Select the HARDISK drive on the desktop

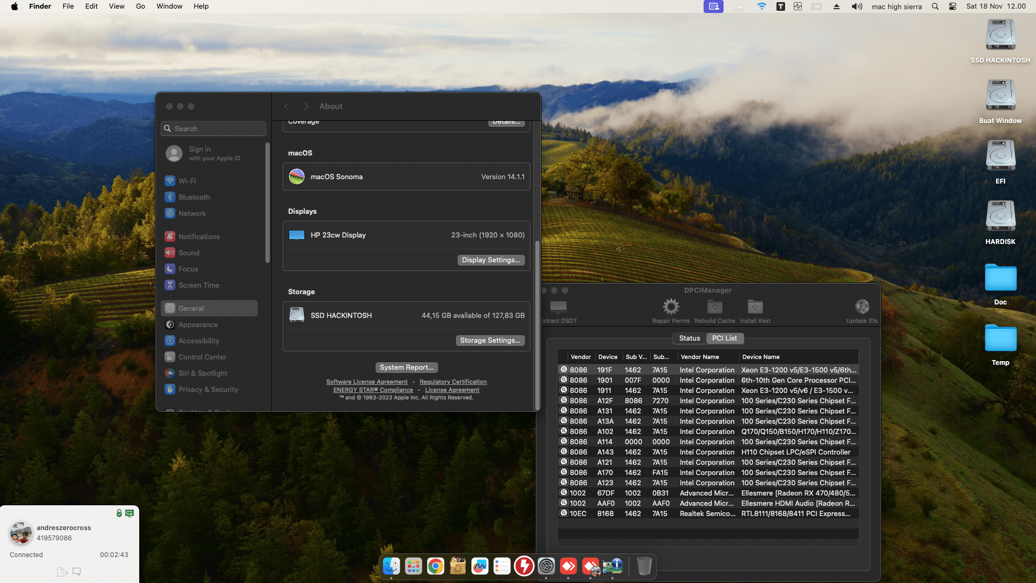(1000, 223)
